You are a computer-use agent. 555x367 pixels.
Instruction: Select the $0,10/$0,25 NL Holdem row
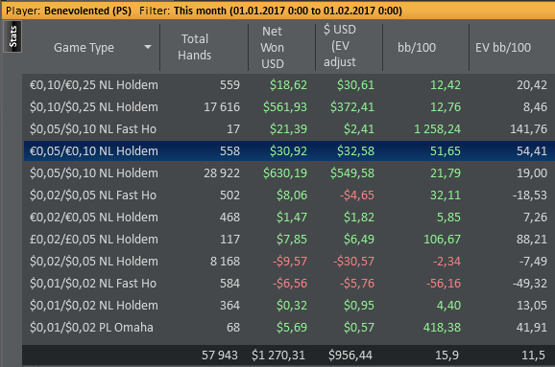(288, 106)
